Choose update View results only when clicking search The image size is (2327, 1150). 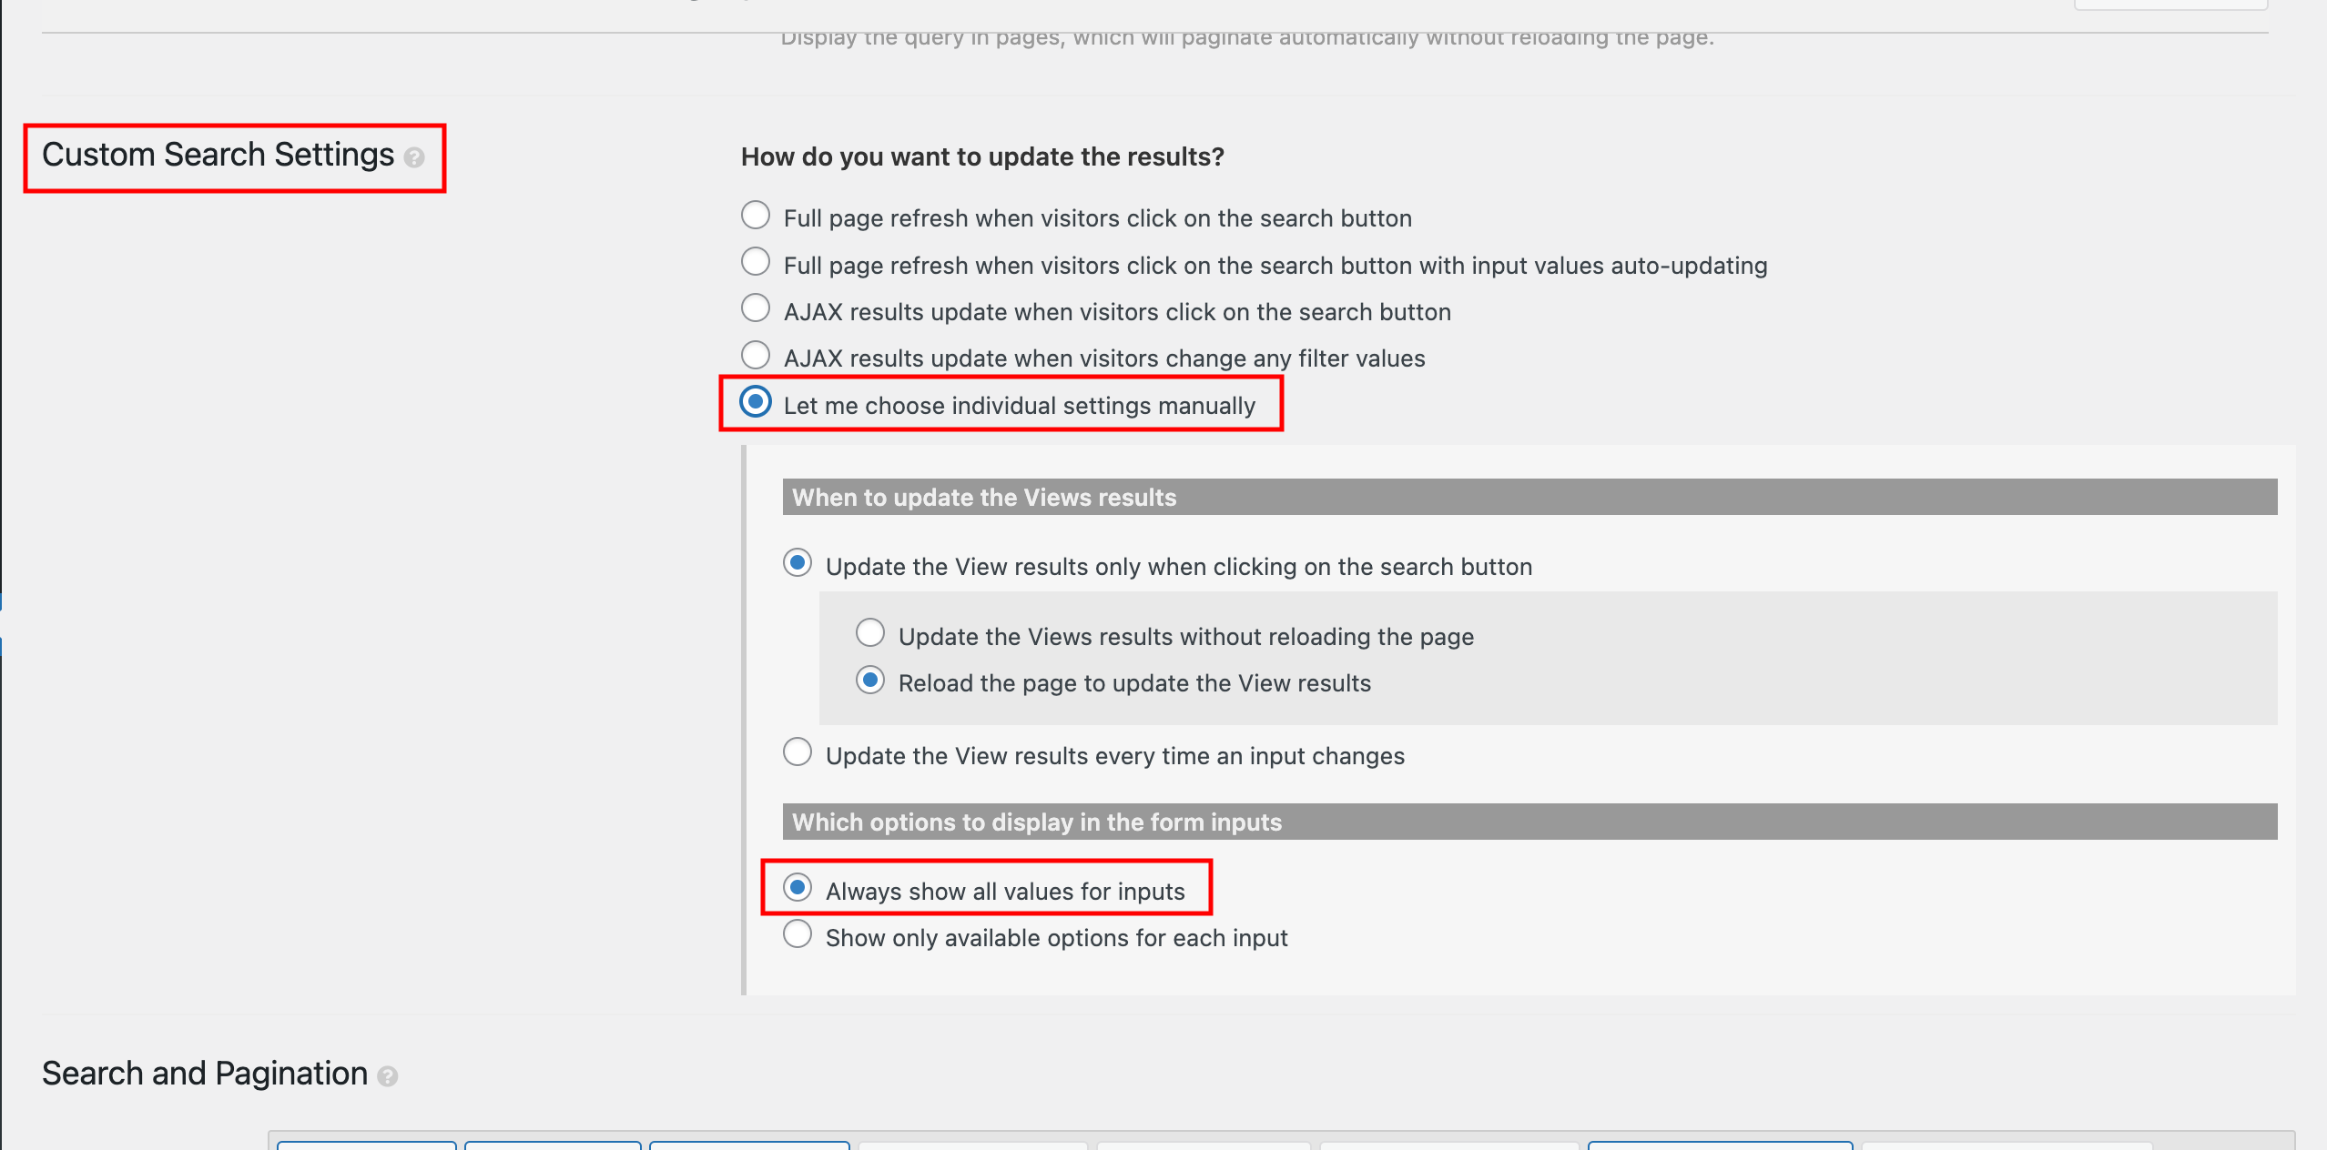pos(798,563)
